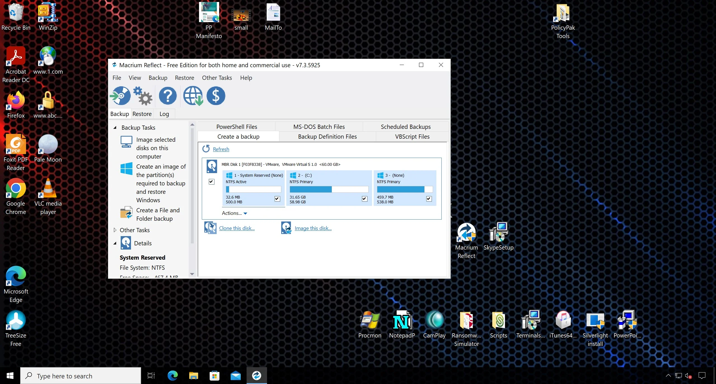The height and width of the screenshot is (384, 716).
Task: Click the System Reserved partition usage bar
Action: [253, 189]
